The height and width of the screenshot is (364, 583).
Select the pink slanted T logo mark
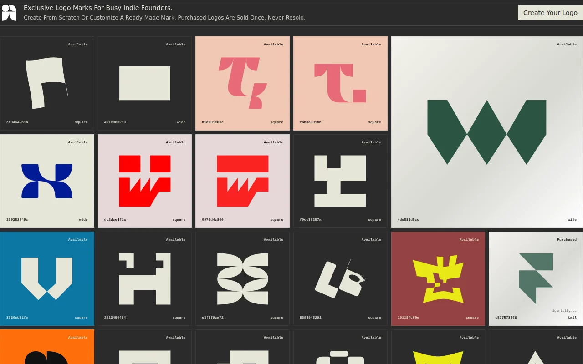coord(243,83)
